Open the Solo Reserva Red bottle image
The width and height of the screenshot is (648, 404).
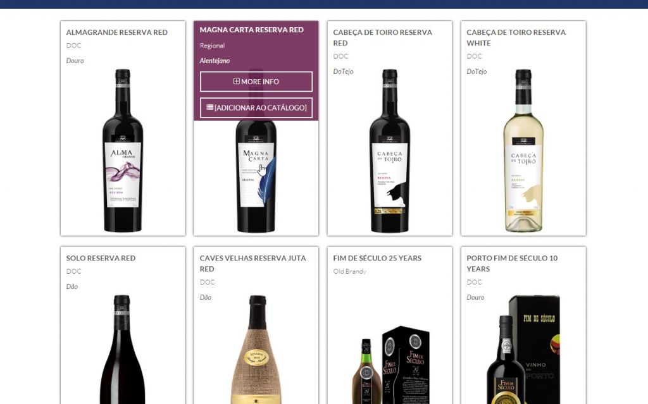point(122,350)
